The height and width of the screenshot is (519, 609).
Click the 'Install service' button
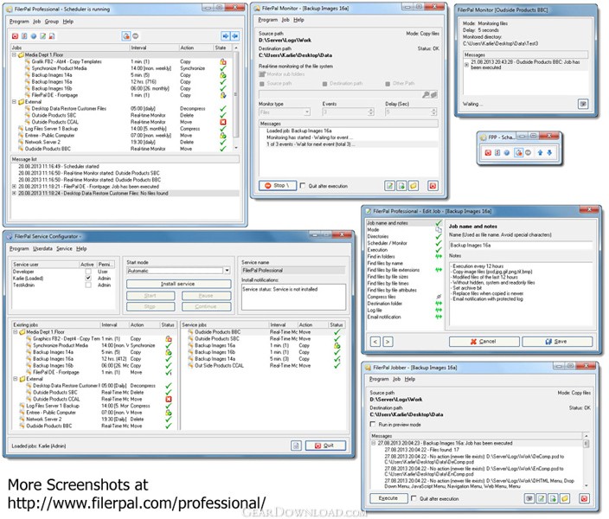click(178, 284)
